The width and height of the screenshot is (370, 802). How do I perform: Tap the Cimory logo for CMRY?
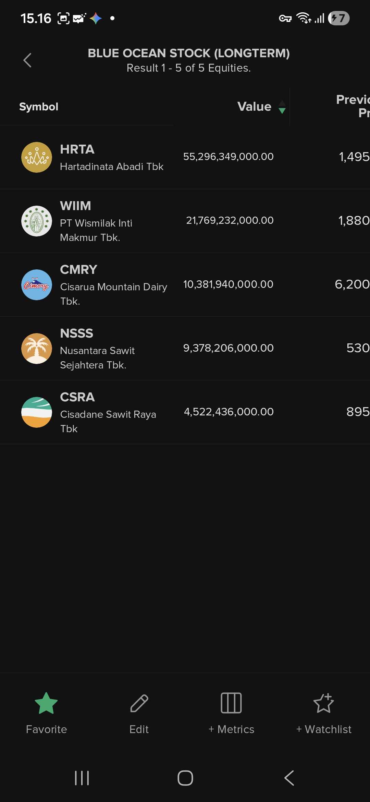(37, 285)
